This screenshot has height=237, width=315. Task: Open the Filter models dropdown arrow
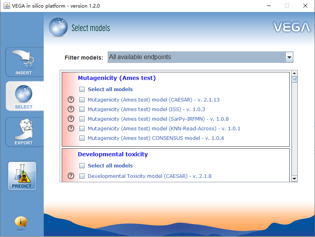tap(289, 58)
